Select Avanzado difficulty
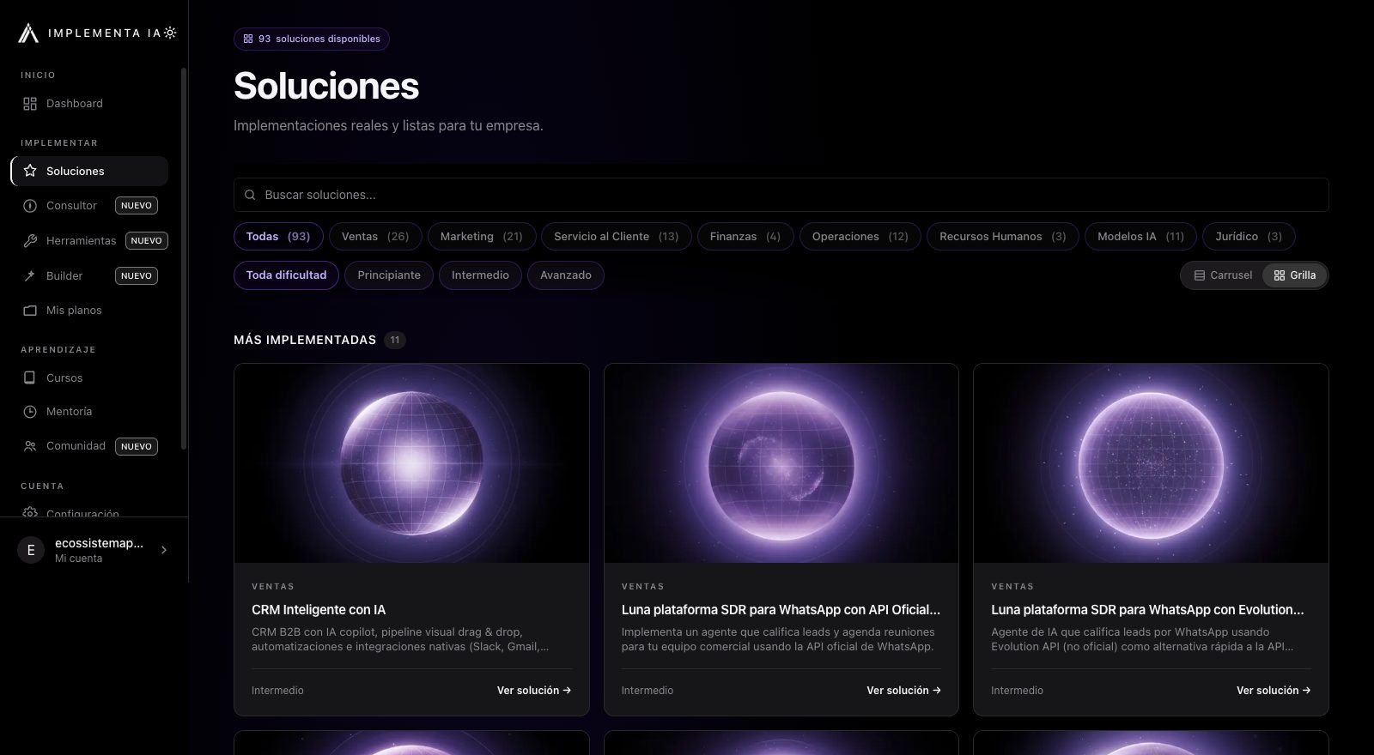 (x=566, y=275)
